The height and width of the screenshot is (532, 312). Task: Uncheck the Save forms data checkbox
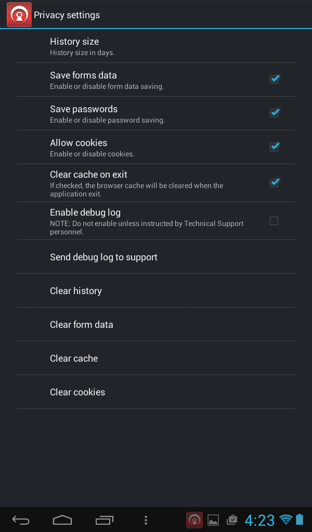click(274, 79)
